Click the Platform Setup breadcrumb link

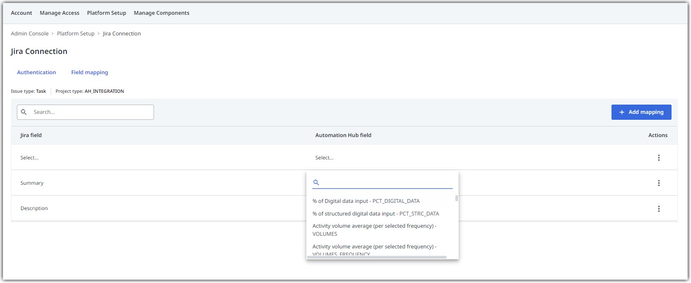pyautogui.click(x=76, y=34)
